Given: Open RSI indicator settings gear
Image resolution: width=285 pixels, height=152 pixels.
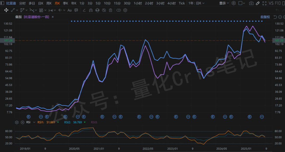Looking at the screenshot, I should click(17, 122).
